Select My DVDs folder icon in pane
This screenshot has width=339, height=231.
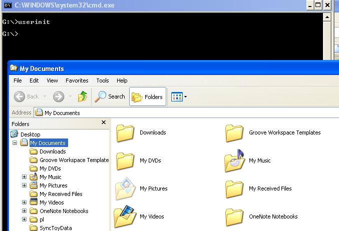click(x=125, y=161)
